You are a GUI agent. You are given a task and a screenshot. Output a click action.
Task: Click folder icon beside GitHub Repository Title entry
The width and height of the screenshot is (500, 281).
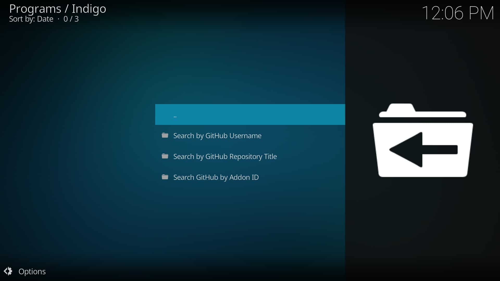(x=165, y=156)
